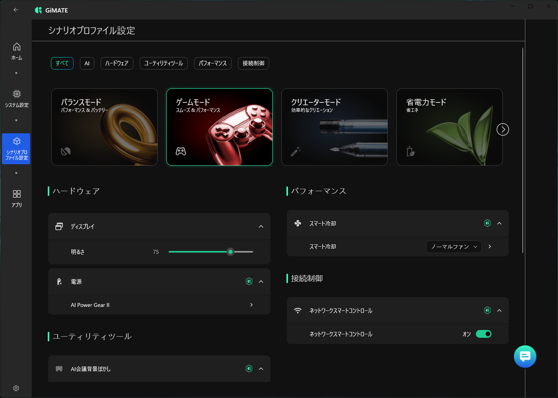Click the AI会議背景ぼかし blur icon
Image resolution: width=558 pixels, height=398 pixels.
tap(59, 369)
